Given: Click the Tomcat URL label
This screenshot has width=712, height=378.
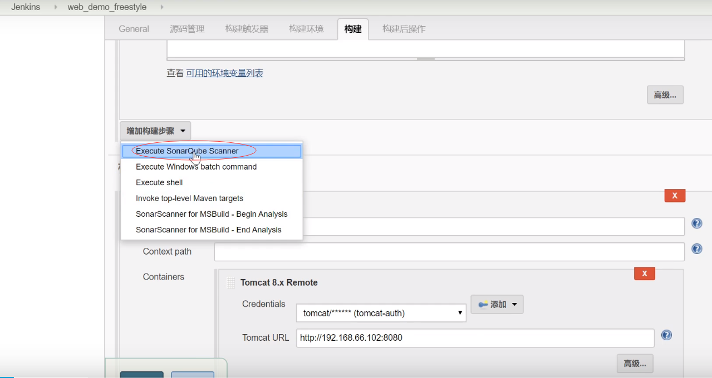Looking at the screenshot, I should pyautogui.click(x=266, y=337).
